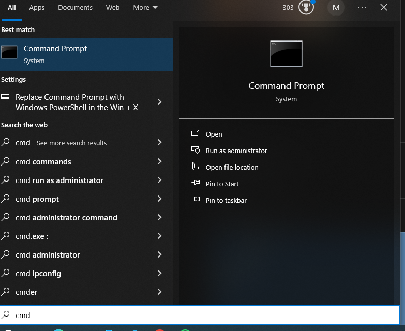Choose Run as administrator
The width and height of the screenshot is (405, 331).
point(236,151)
